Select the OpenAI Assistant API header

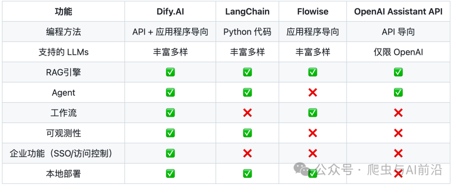pos(398,12)
